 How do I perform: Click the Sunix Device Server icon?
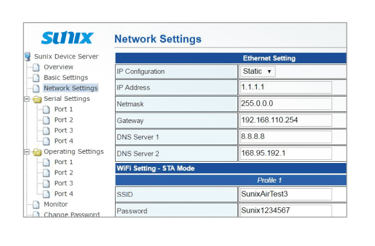(28, 57)
